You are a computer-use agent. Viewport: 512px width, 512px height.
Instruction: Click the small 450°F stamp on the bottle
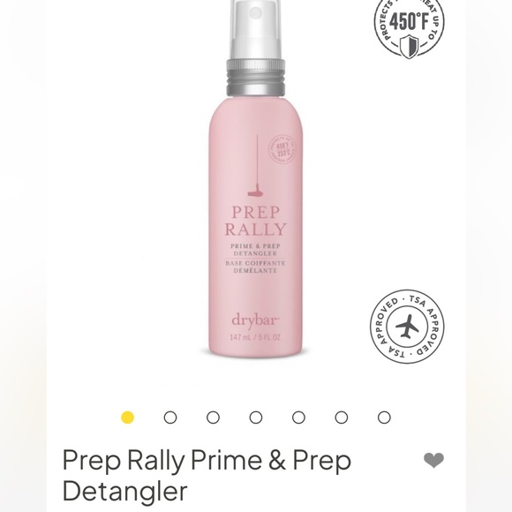[282, 149]
